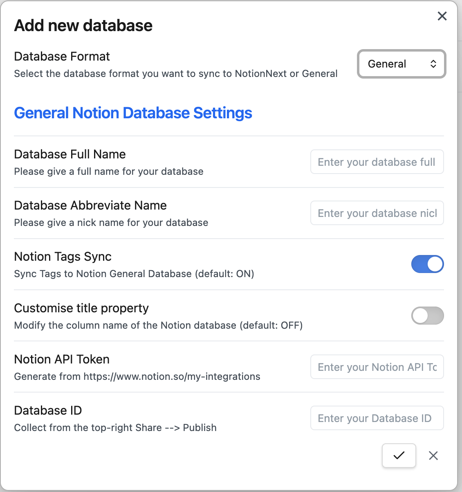This screenshot has height=492, width=462.
Task: Disable the Notion Tags Sync switch
Action: pyautogui.click(x=427, y=264)
